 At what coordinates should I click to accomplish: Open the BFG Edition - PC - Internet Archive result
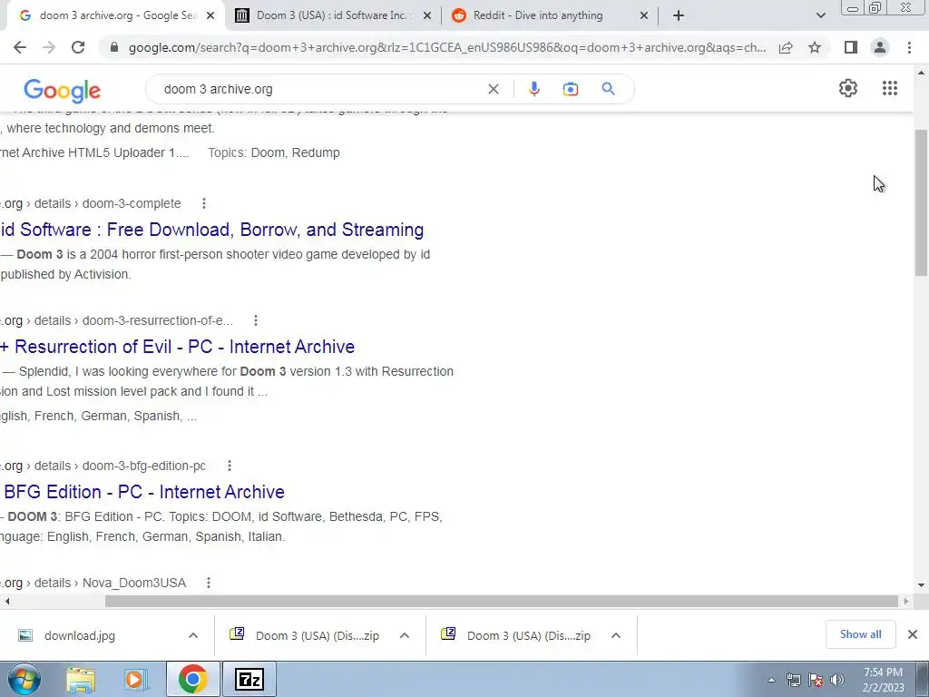[x=142, y=491]
